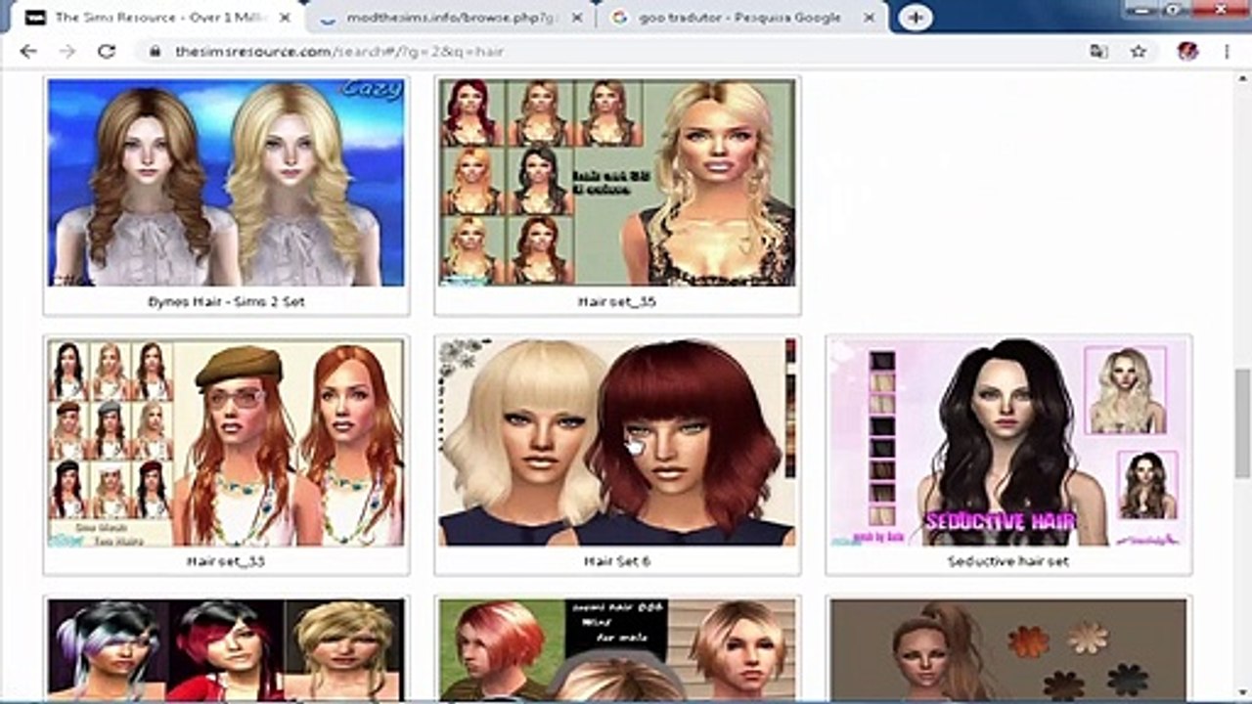Open the Hair set_33 preview image
Screen dimensions: 1252x704
(x=226, y=442)
